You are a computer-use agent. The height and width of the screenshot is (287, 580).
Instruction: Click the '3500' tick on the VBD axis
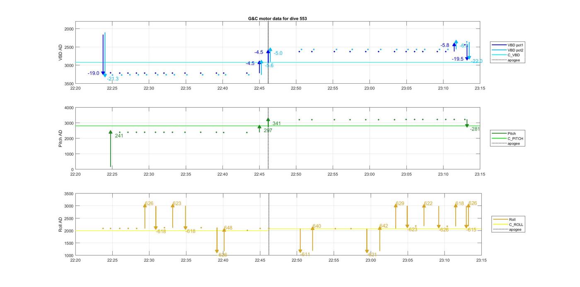tap(69, 84)
